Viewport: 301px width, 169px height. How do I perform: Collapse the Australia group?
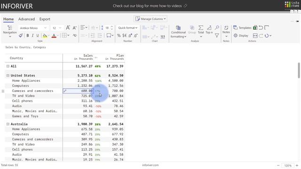point(8,124)
